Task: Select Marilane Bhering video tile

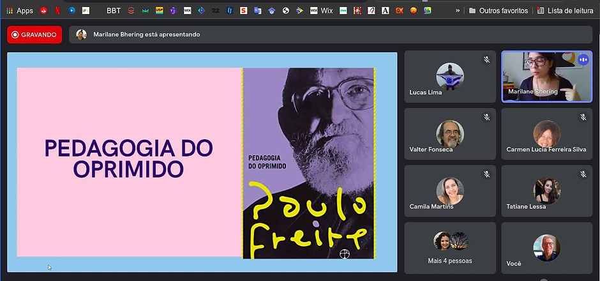Action: click(x=547, y=77)
